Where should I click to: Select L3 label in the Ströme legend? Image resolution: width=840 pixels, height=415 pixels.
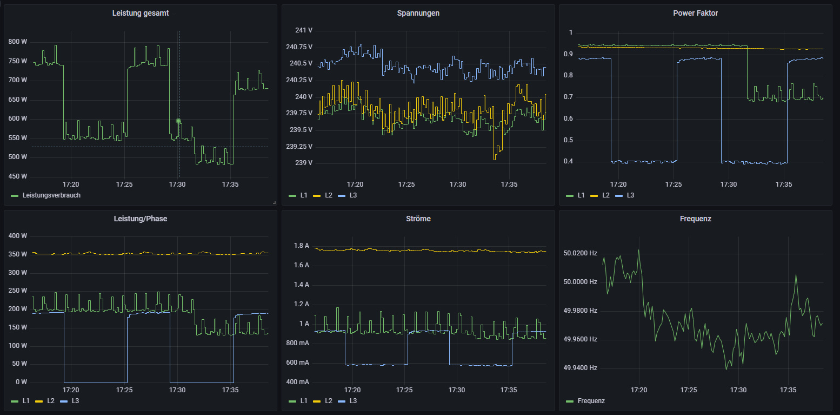(x=352, y=401)
